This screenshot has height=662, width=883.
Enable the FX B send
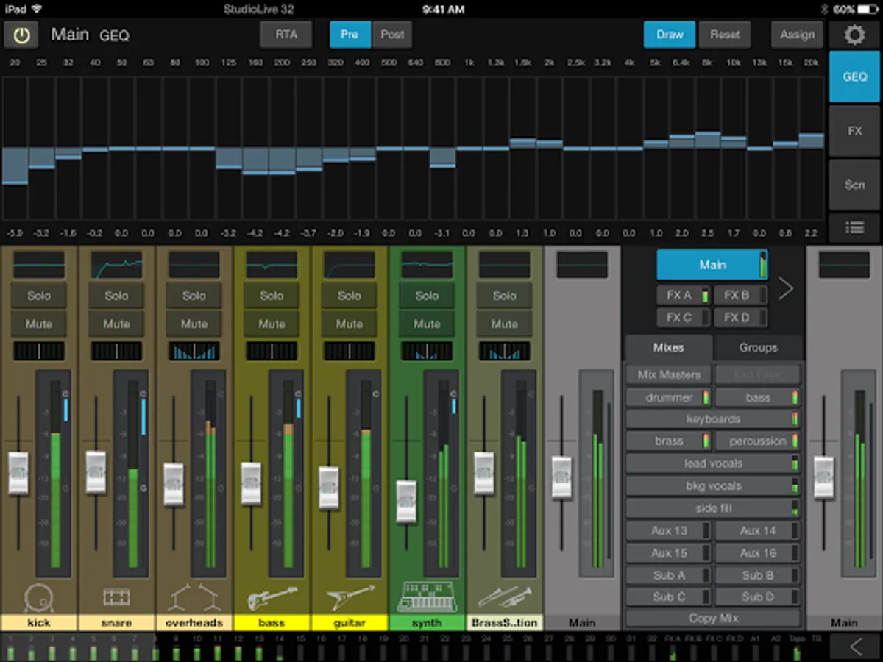pyautogui.click(x=740, y=295)
